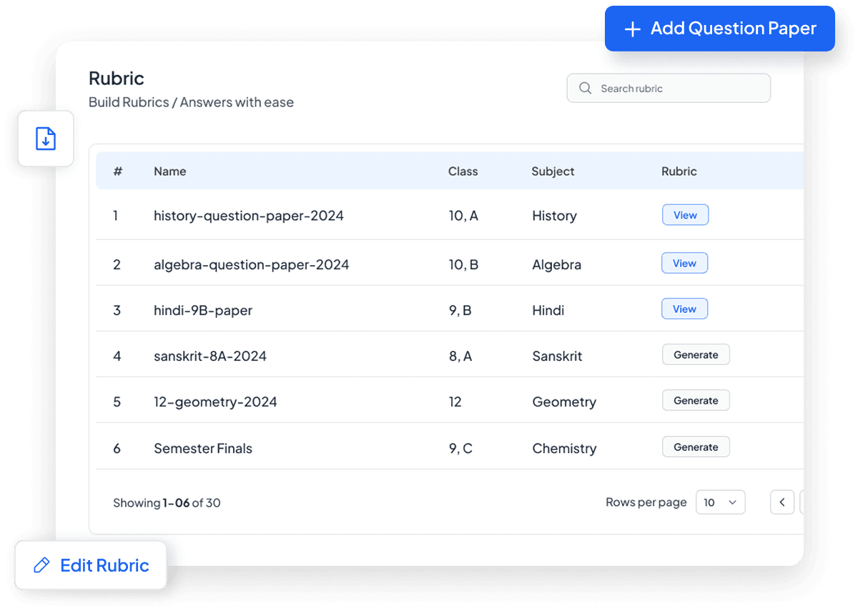858x613 pixels.
Task: Open the rows per page chevron
Action: 734,502
